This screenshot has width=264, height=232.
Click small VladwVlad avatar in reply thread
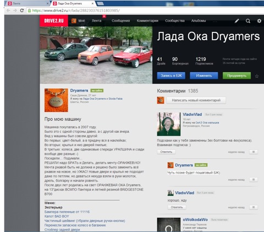170,193
